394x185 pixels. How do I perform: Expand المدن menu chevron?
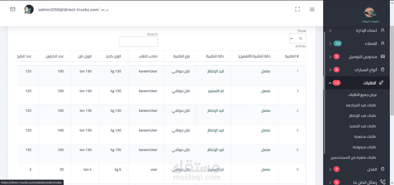(330, 169)
